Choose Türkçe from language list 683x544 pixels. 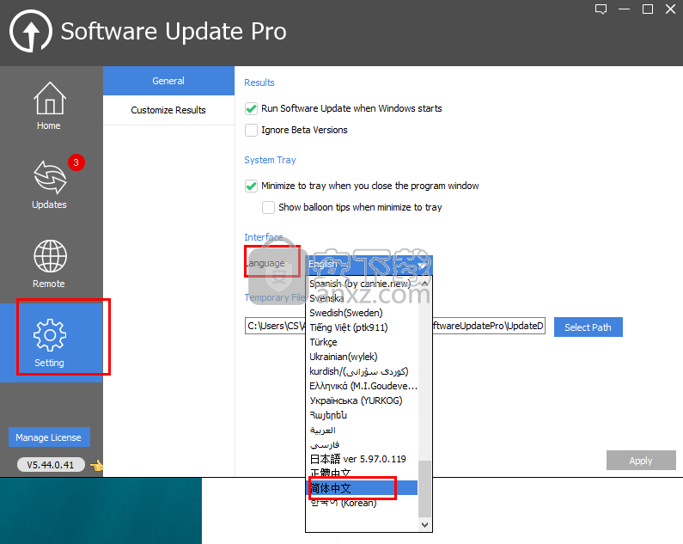click(362, 342)
